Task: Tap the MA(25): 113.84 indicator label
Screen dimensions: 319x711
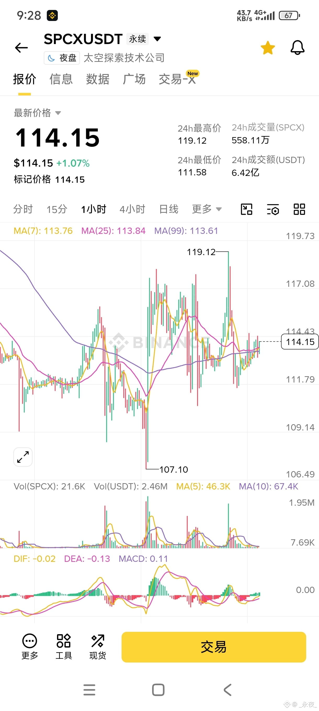Action: [113, 231]
